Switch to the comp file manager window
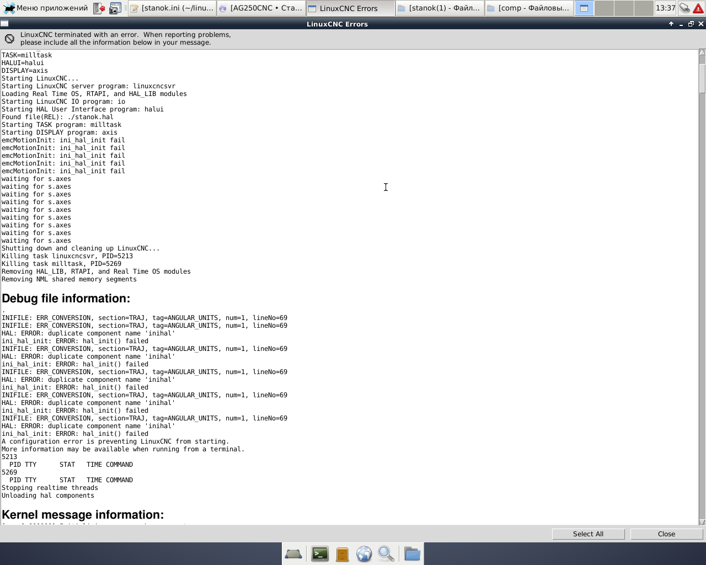The height and width of the screenshot is (565, 706). pyautogui.click(x=529, y=8)
